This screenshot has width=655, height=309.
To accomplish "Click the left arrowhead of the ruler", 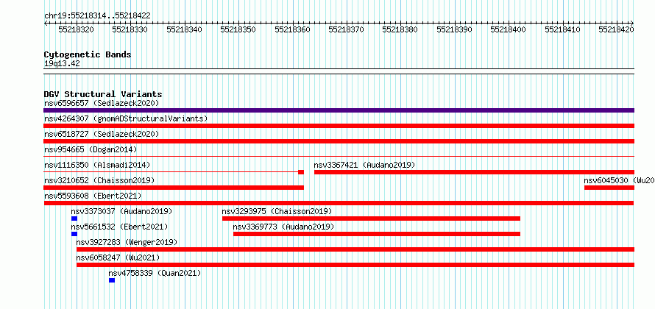I will [x=46, y=23].
